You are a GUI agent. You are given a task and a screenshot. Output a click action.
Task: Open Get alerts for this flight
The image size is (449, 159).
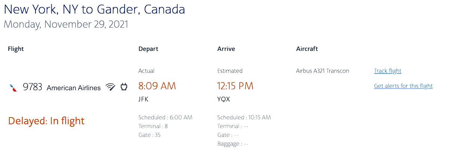403,86
